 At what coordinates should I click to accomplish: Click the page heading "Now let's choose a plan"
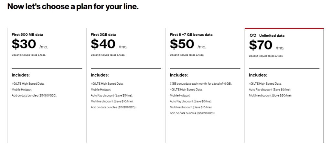(73, 6)
